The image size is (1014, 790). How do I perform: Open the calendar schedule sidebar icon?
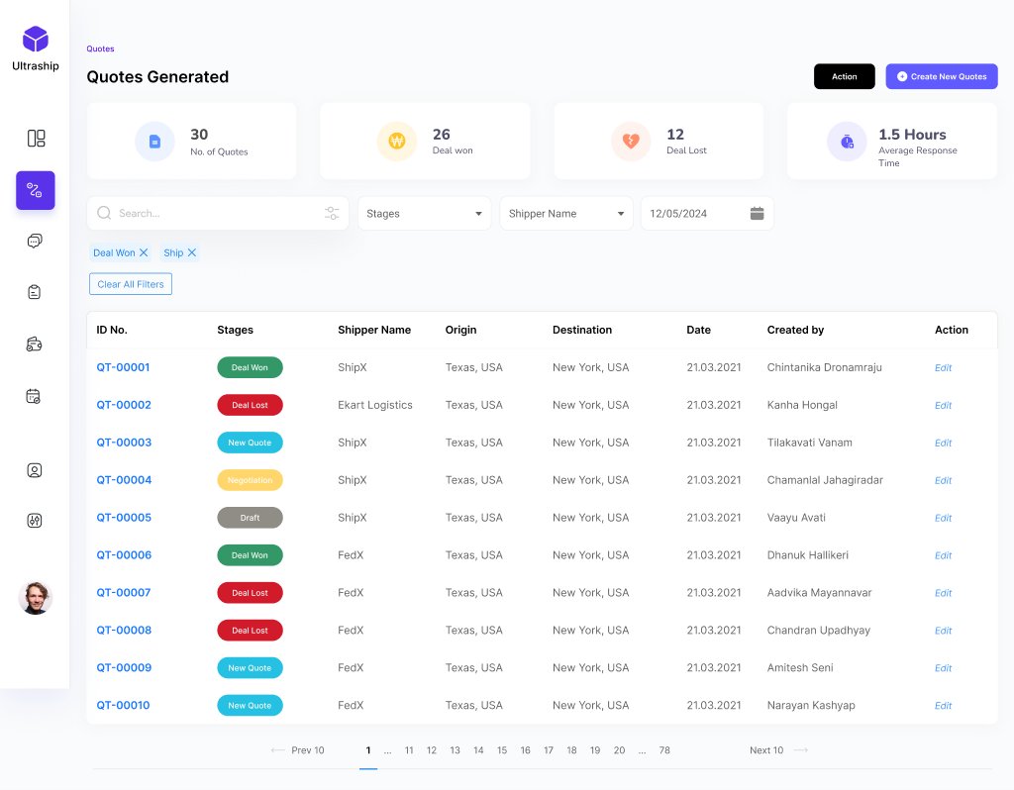tap(34, 396)
